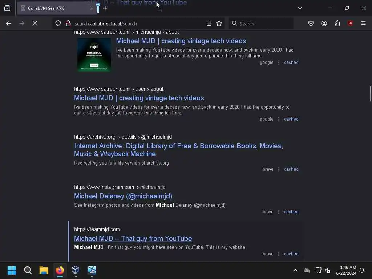Screen dimensions: 372x279
Task: Save page to Pocket icon
Action: [x=311, y=24]
